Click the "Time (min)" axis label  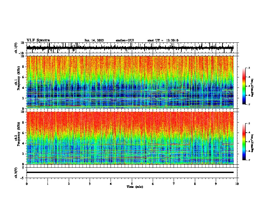135,187
